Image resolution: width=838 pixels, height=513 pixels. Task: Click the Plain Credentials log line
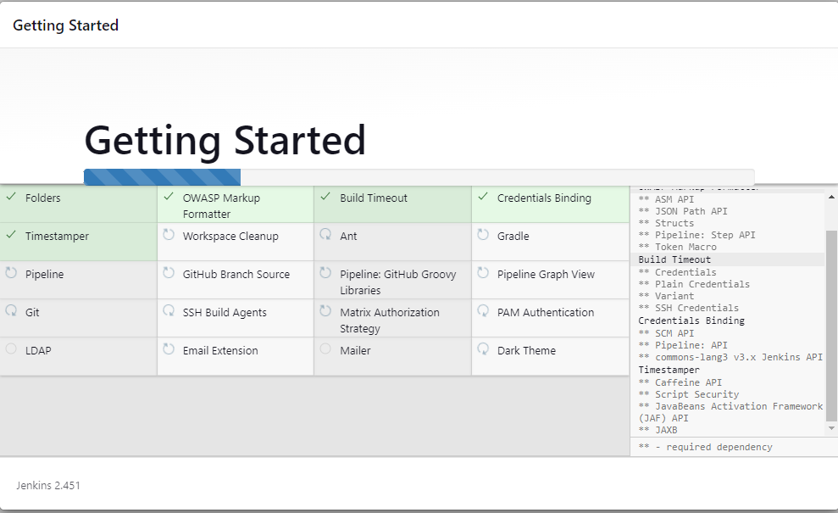pyautogui.click(x=694, y=284)
